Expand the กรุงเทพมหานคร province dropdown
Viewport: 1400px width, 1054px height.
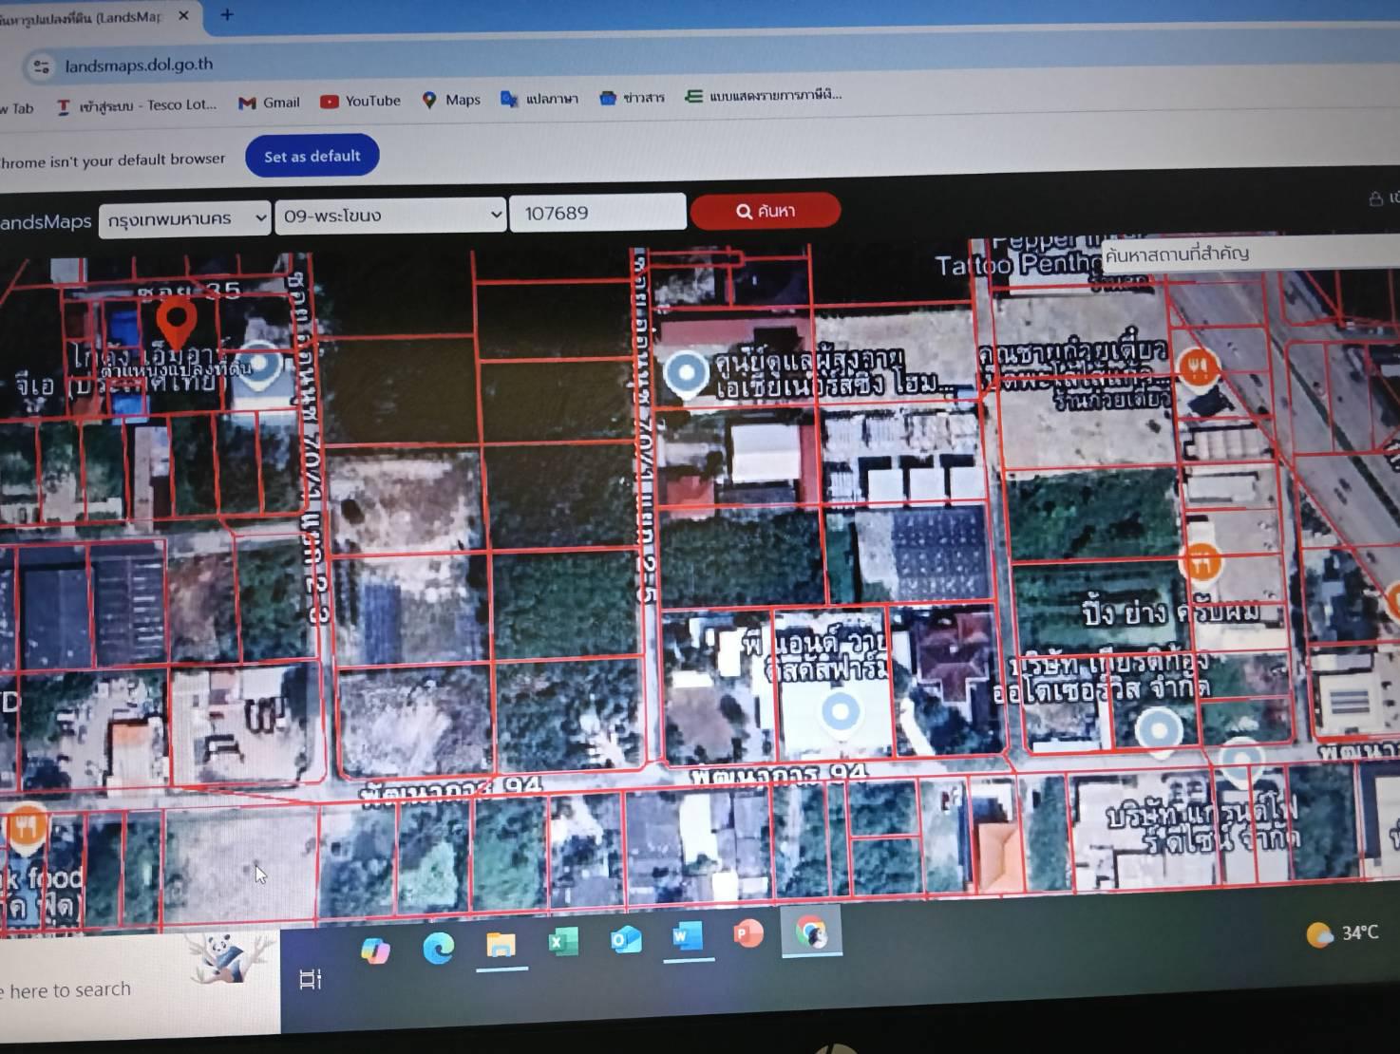click(x=186, y=218)
